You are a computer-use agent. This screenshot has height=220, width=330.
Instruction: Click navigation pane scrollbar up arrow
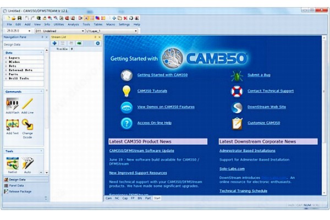click(x=47, y=50)
